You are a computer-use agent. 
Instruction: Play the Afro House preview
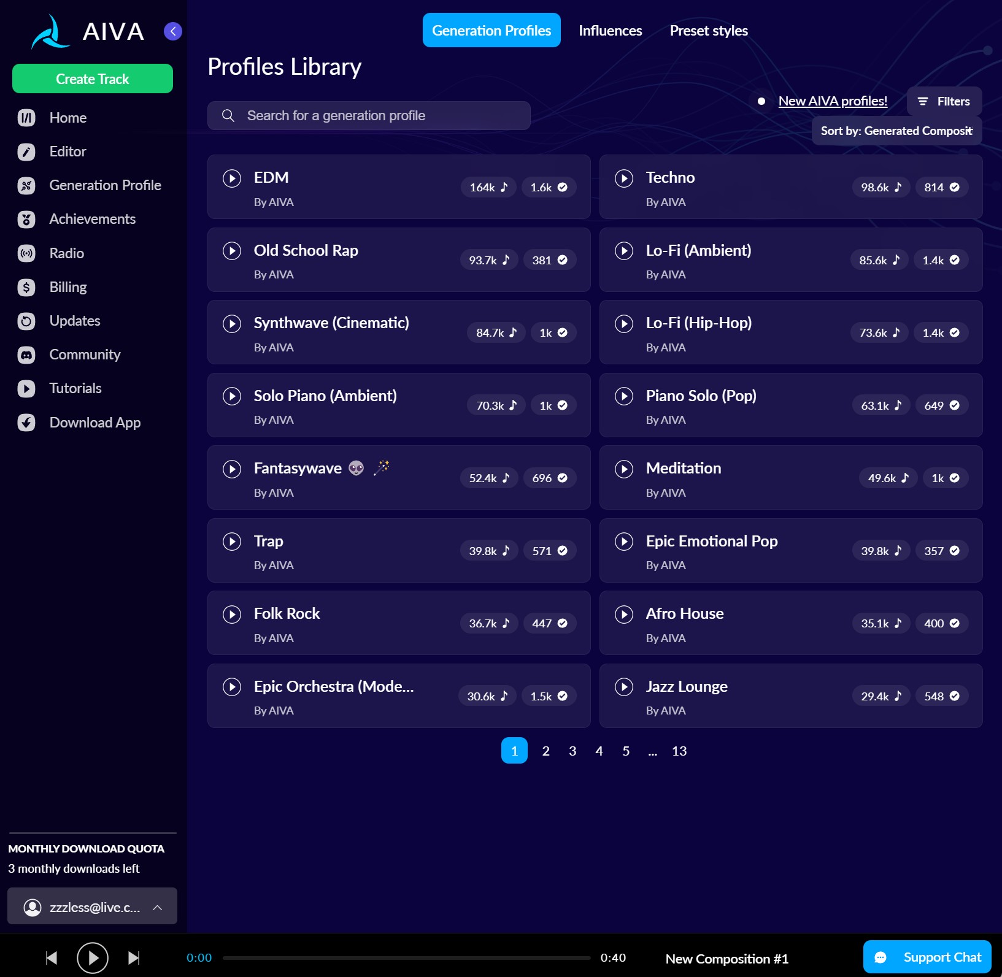point(624,615)
